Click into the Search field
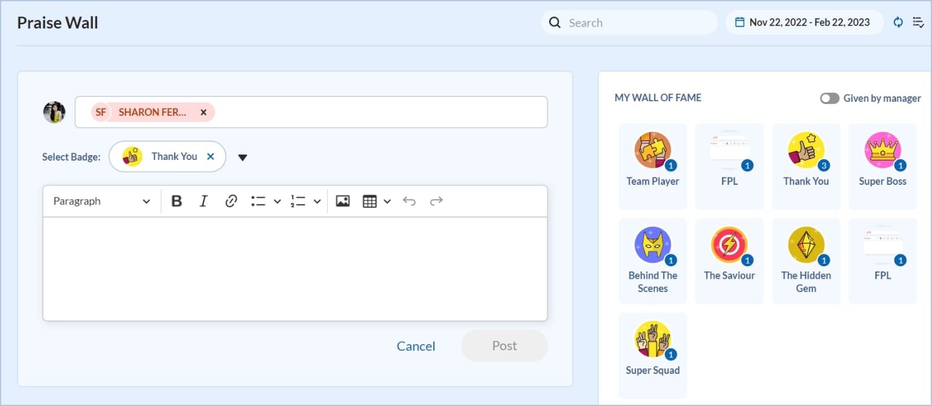 coord(637,23)
